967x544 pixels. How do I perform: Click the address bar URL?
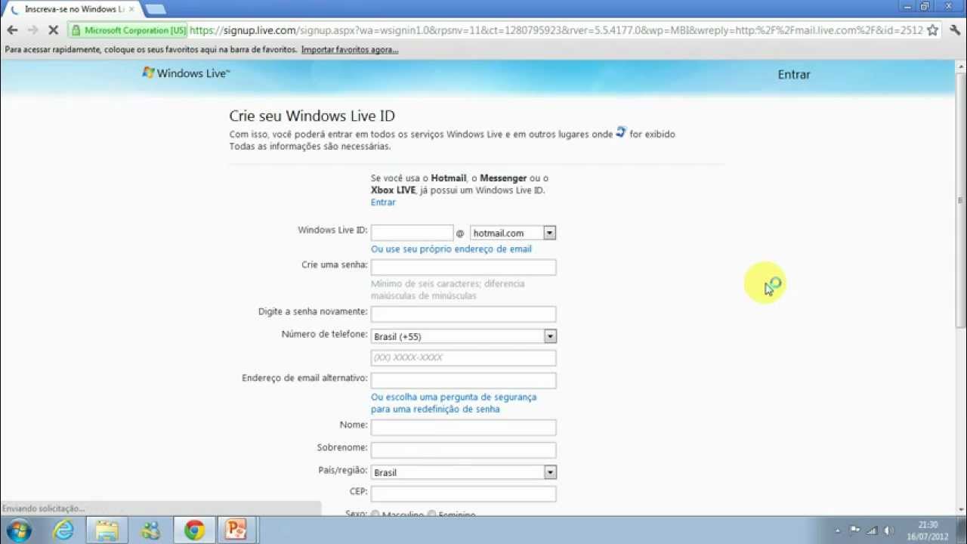click(556, 30)
